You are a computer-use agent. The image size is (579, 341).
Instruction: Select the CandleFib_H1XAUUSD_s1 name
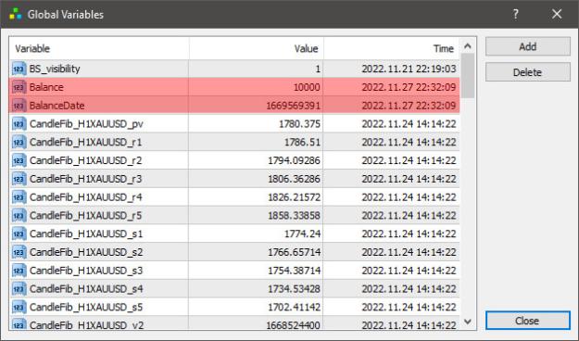click(86, 234)
